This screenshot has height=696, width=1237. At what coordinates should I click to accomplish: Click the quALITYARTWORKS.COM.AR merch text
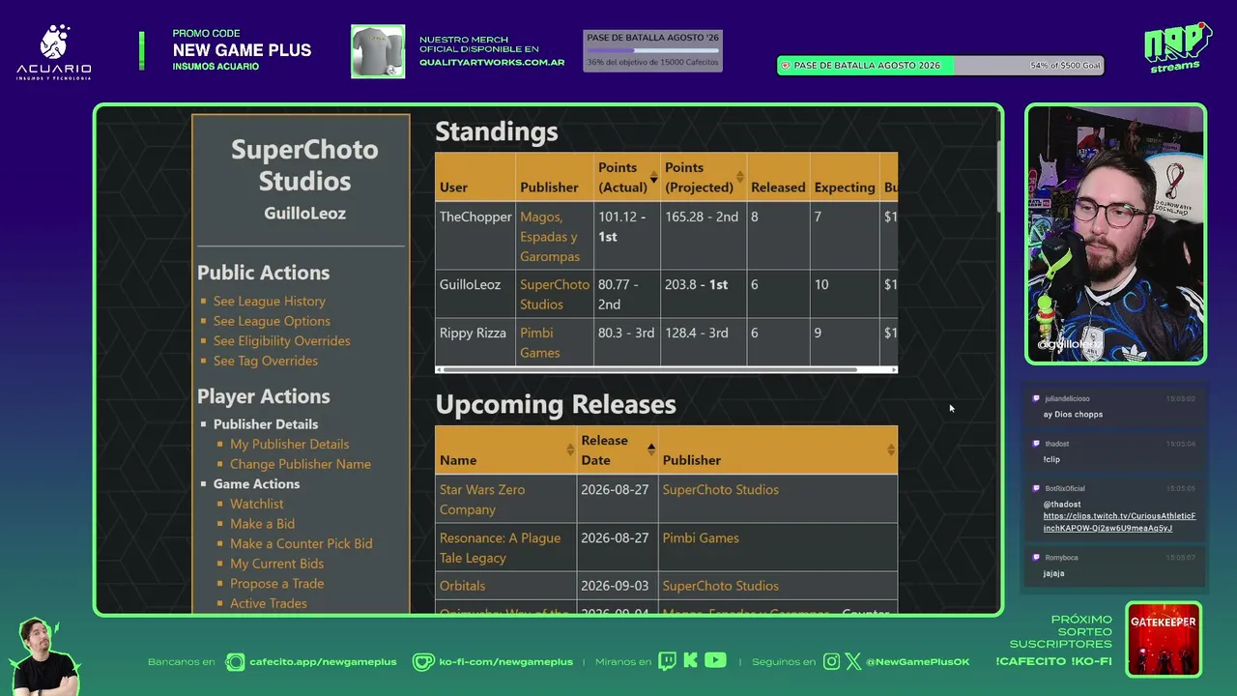492,63
